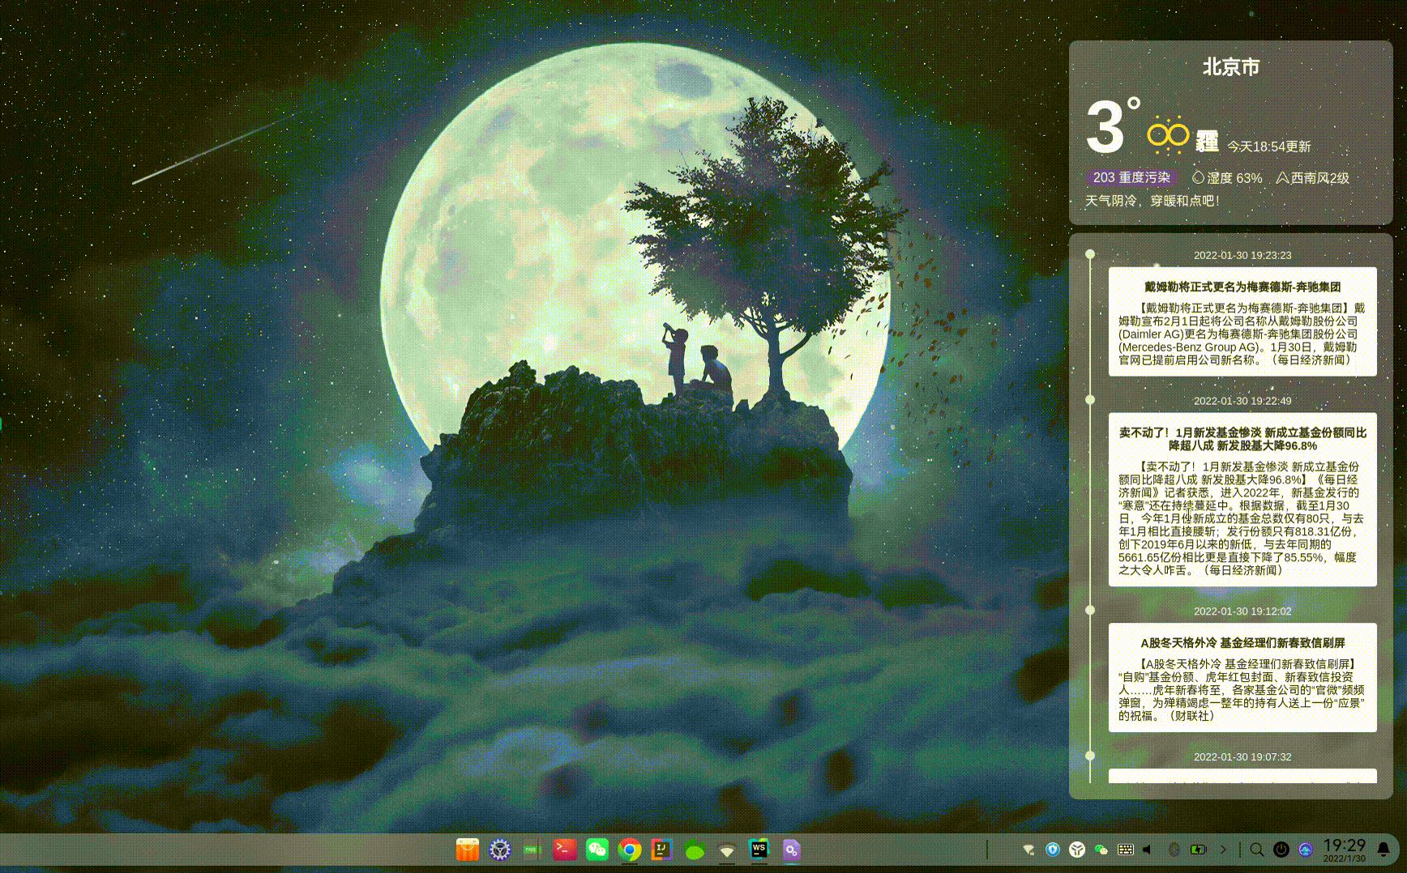Mute sound via the volume tray icon
The height and width of the screenshot is (873, 1407).
click(1148, 850)
